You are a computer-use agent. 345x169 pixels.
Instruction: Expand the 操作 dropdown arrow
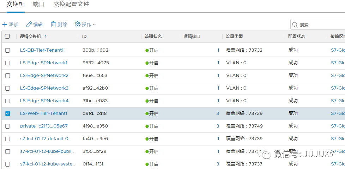point(94,25)
